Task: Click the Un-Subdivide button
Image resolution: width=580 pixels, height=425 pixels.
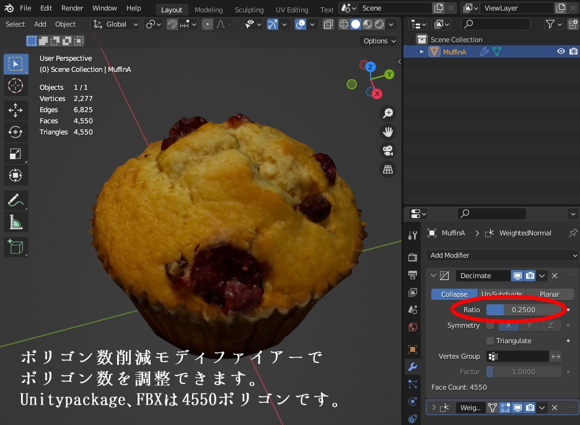Action: click(502, 294)
